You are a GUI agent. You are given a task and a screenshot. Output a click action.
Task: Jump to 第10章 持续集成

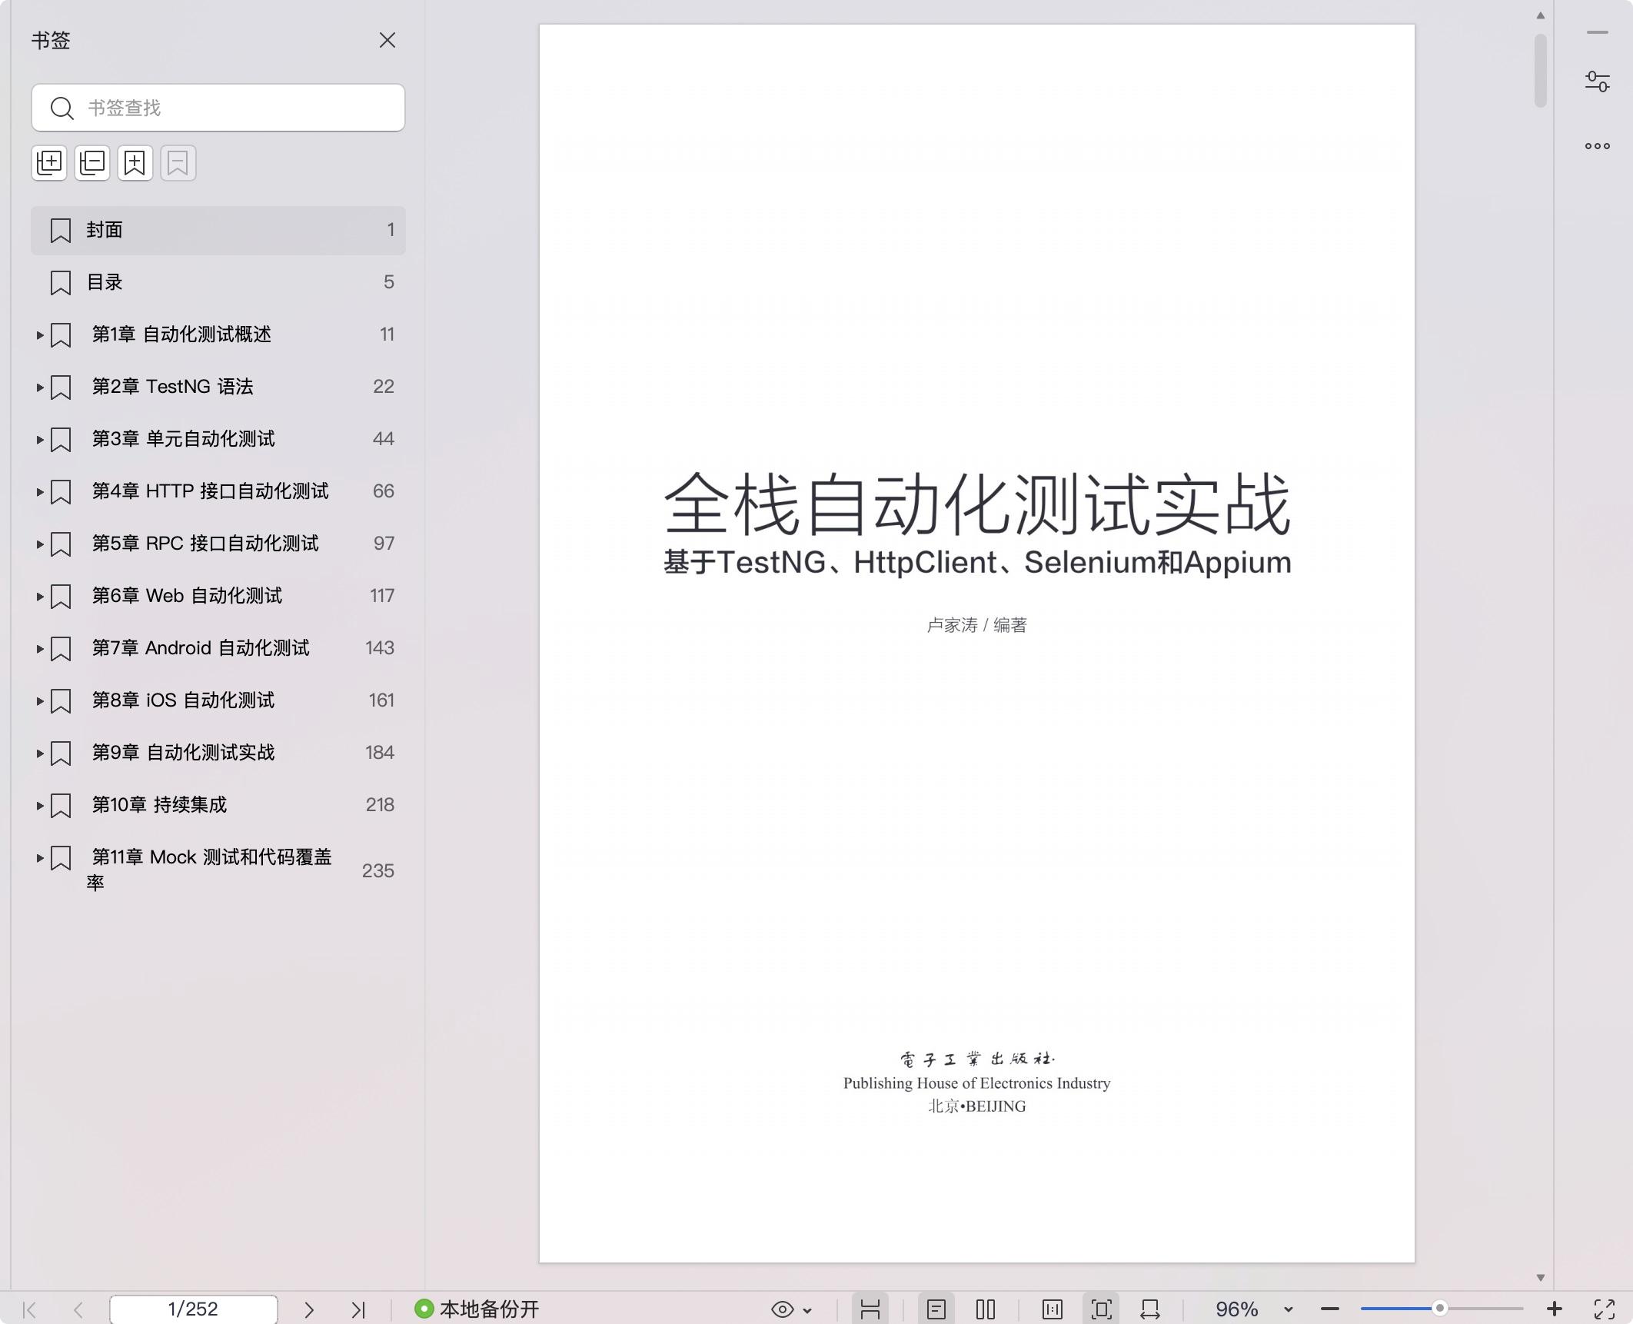click(x=159, y=805)
